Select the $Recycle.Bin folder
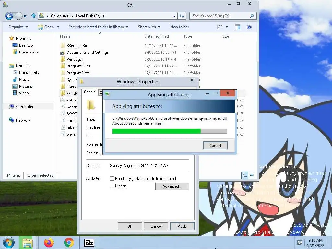The image size is (332, 249). point(74,45)
